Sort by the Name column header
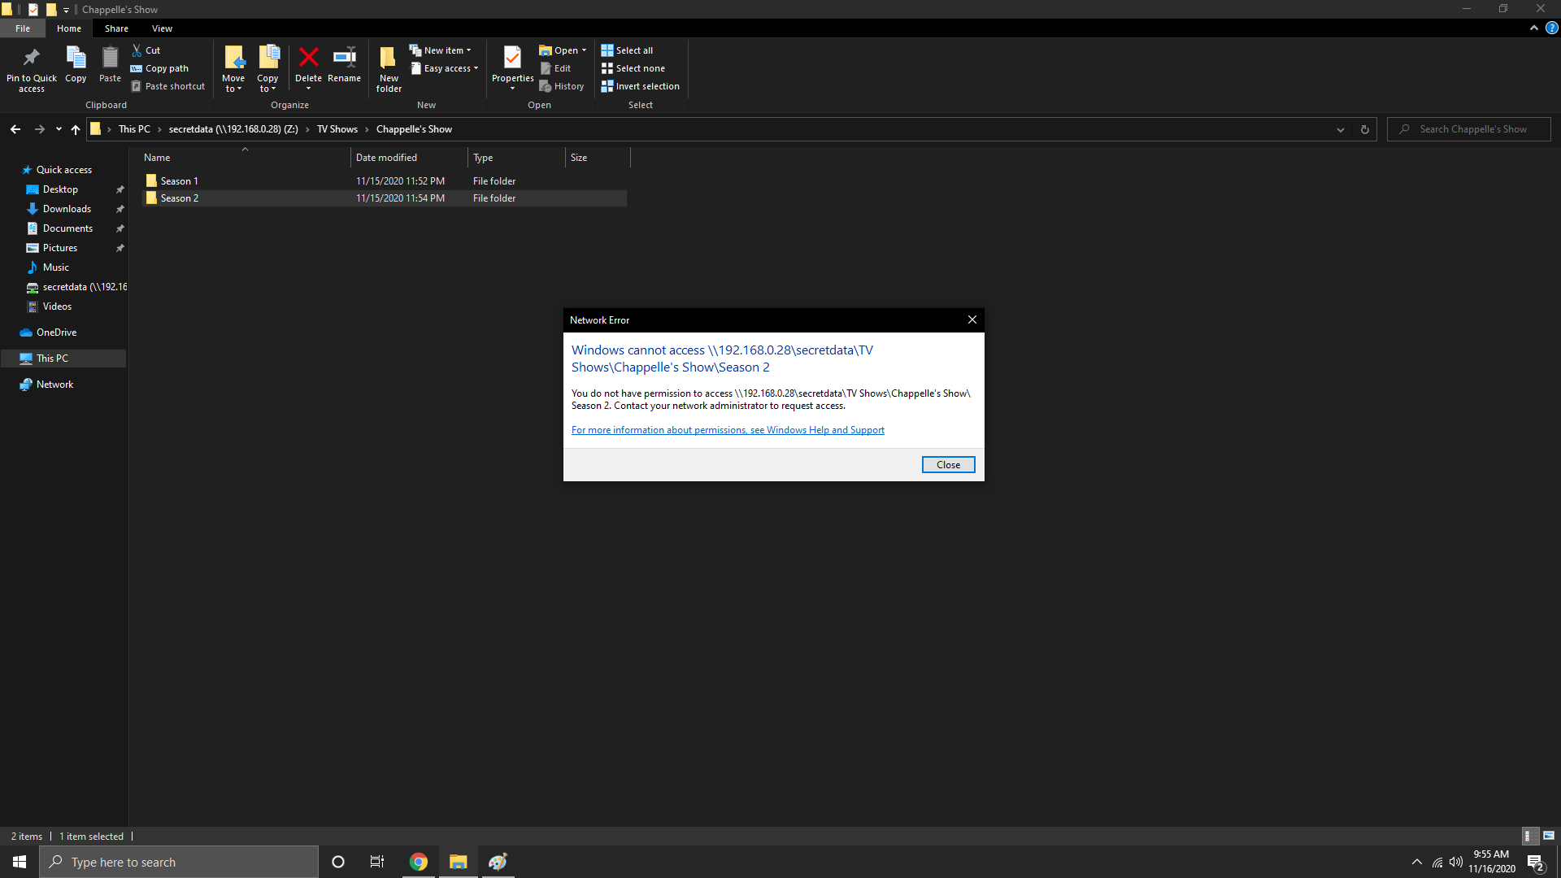Screen dimensions: 1561x878 [244, 158]
